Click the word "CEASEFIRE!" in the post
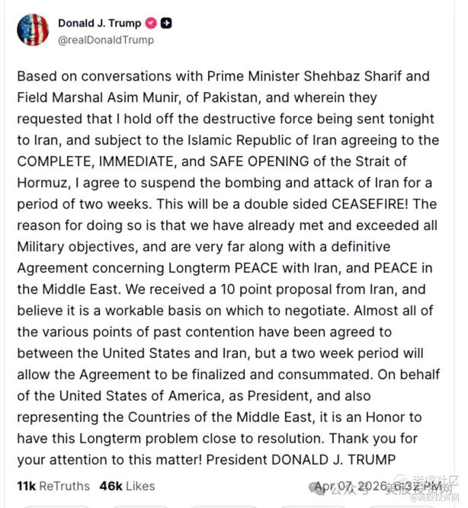468x508 pixels. [x=383, y=204]
